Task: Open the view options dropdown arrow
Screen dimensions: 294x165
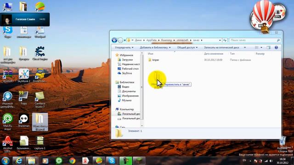Action: pyautogui.click(x=261, y=48)
